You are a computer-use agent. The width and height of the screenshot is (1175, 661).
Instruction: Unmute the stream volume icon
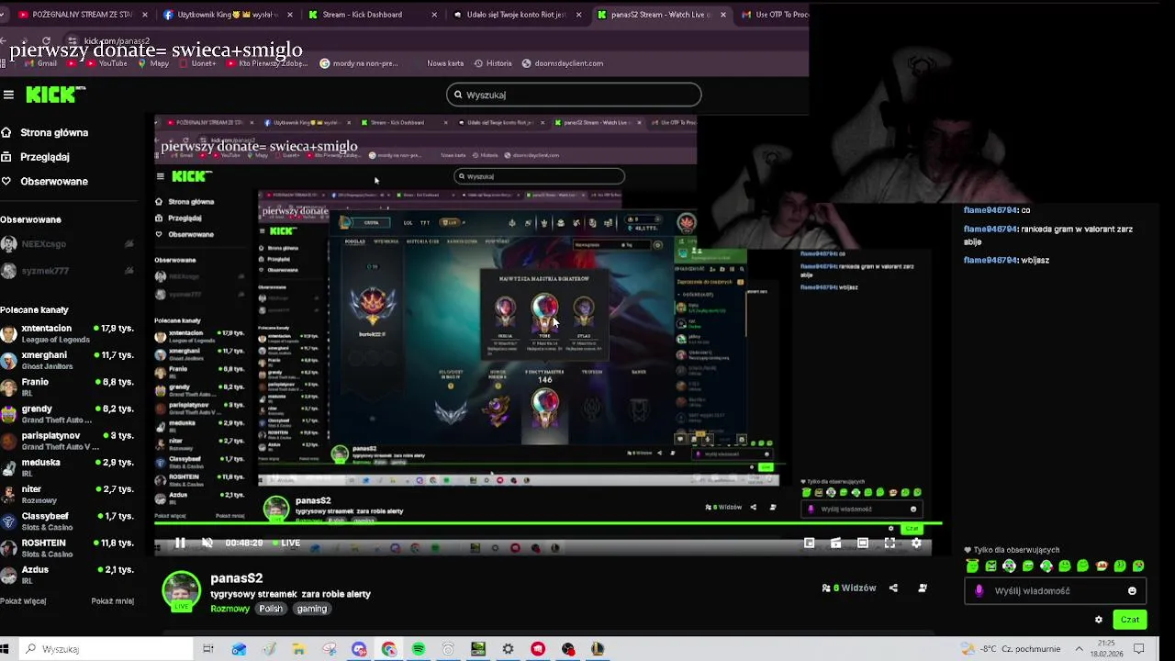coord(207,543)
